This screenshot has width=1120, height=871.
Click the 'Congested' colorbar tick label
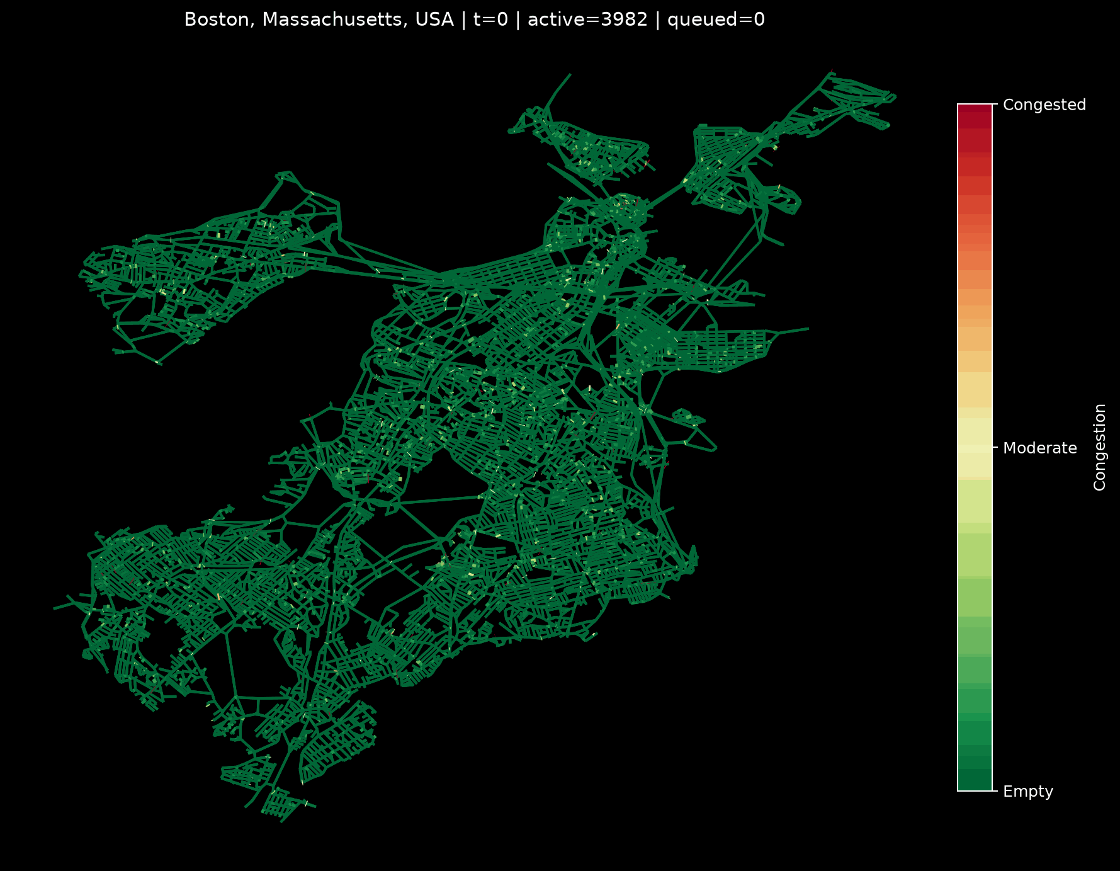click(1044, 105)
